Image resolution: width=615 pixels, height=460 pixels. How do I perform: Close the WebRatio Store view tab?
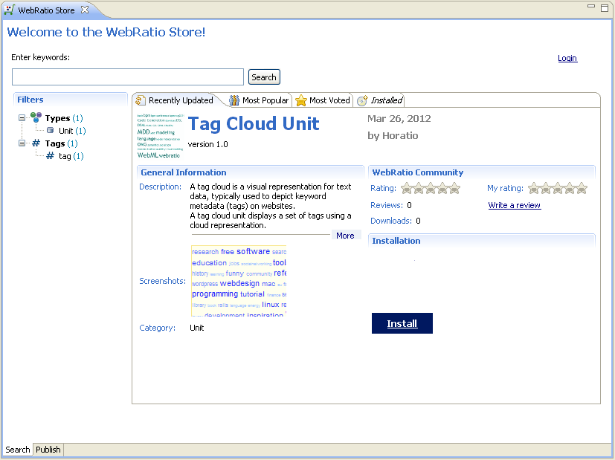(x=85, y=10)
